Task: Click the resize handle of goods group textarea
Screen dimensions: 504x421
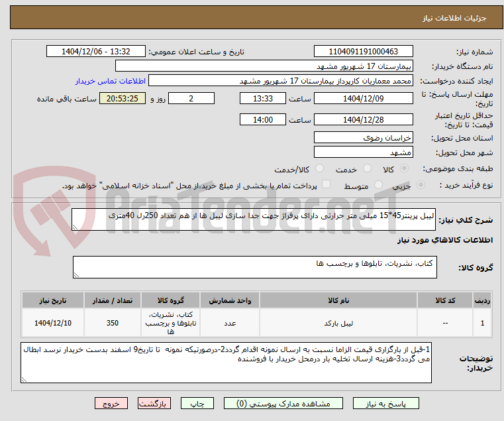Action: coord(76,275)
